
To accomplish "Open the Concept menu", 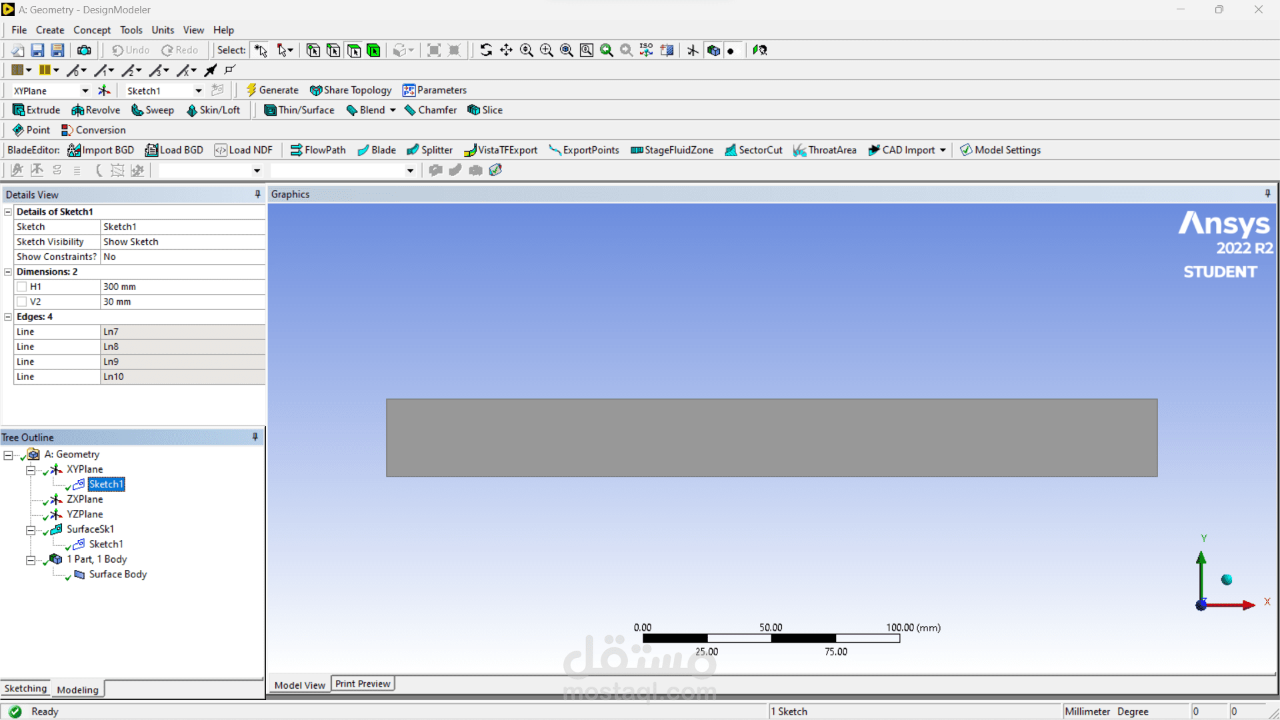I will pos(92,30).
